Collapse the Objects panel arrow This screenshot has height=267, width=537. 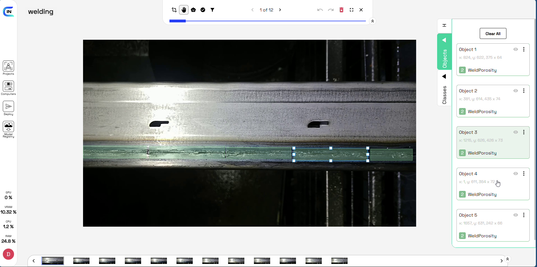[x=444, y=40]
